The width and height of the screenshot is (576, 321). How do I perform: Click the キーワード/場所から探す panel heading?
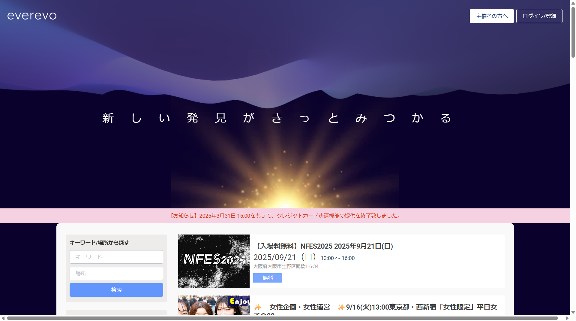pos(99,242)
